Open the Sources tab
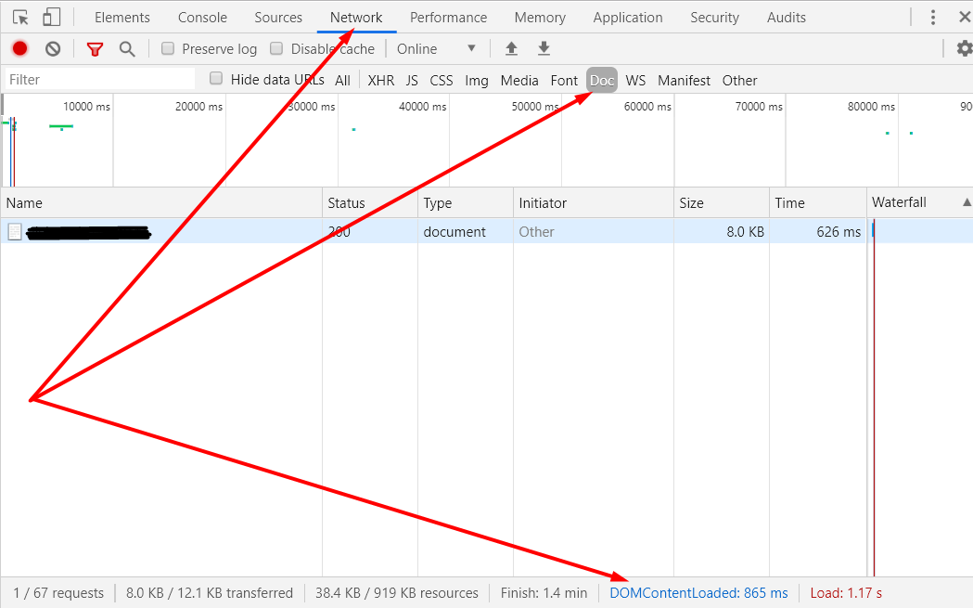The image size is (973, 608). [x=278, y=18]
